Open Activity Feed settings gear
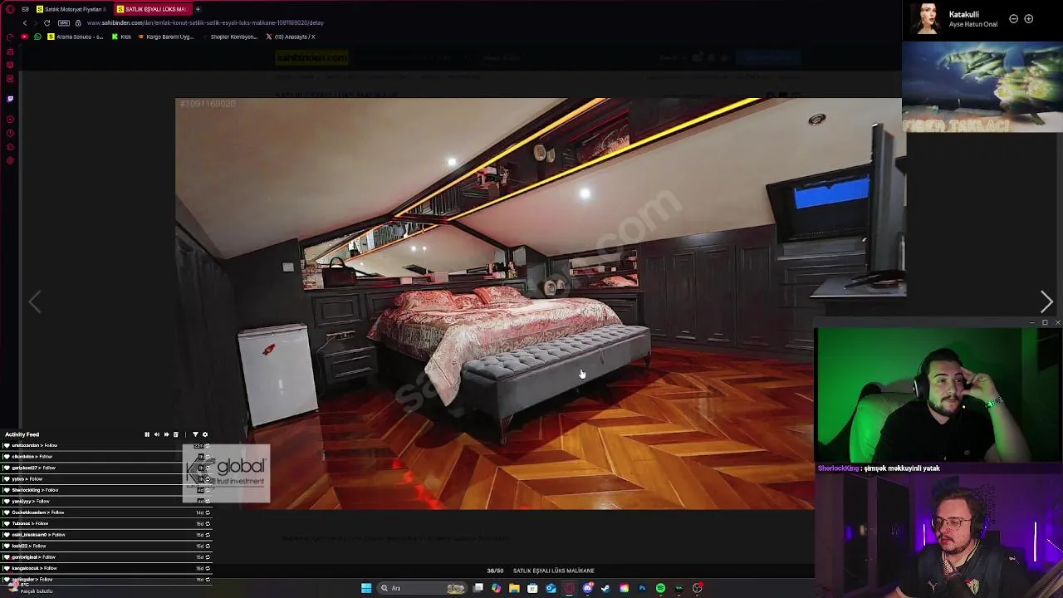The image size is (1063, 598). [x=205, y=434]
